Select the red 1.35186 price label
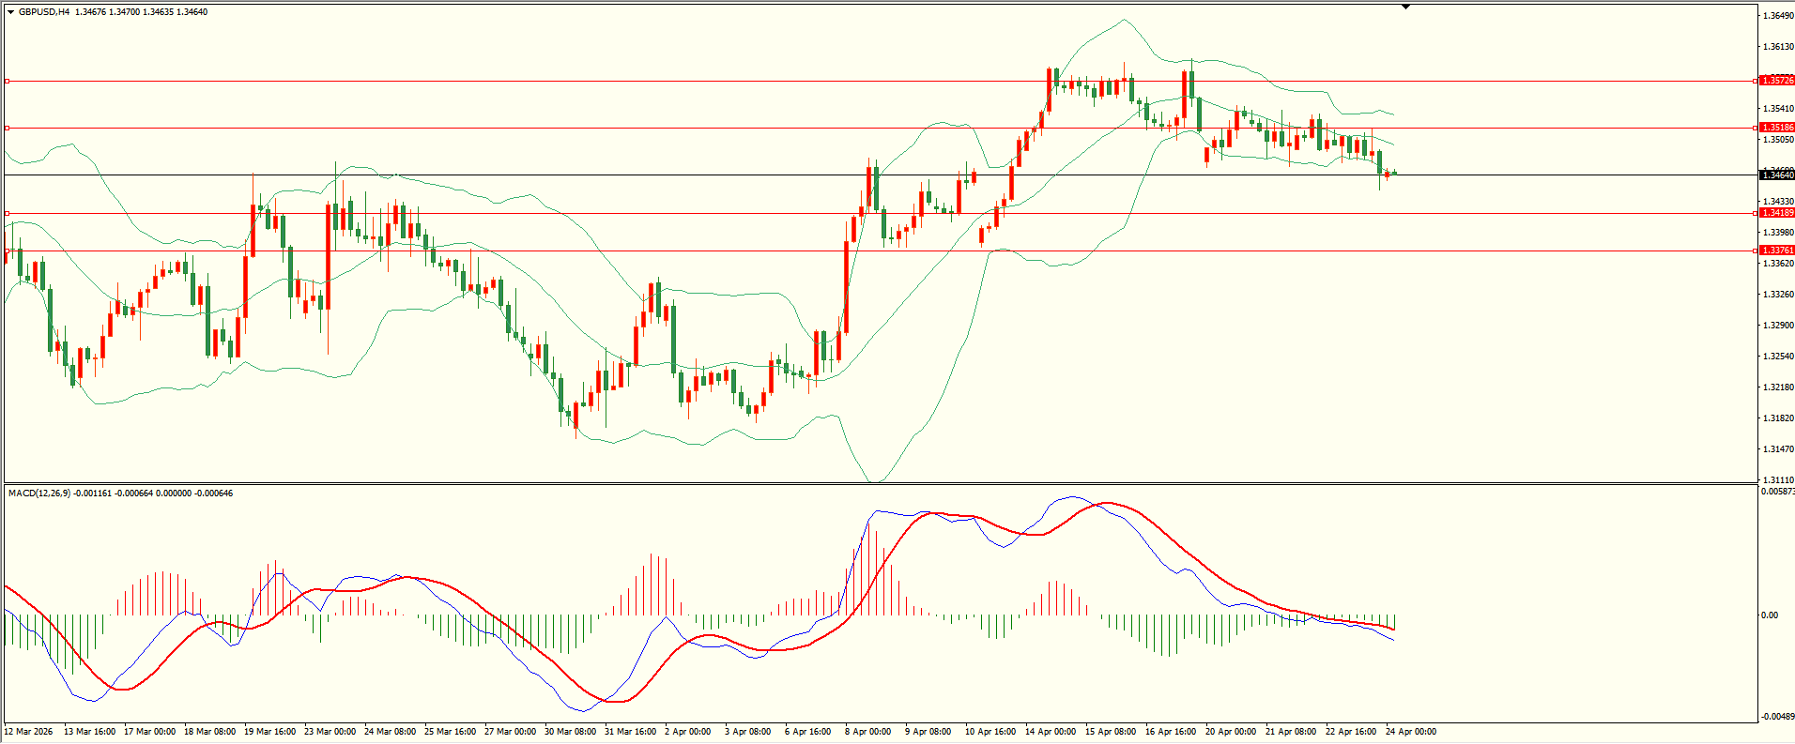1795x744 pixels. coord(1776,128)
